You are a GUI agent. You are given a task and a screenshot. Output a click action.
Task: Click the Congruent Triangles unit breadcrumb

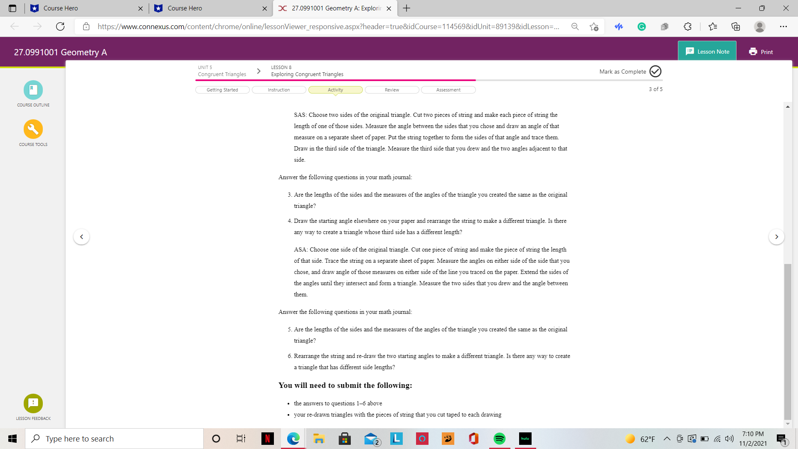point(222,74)
